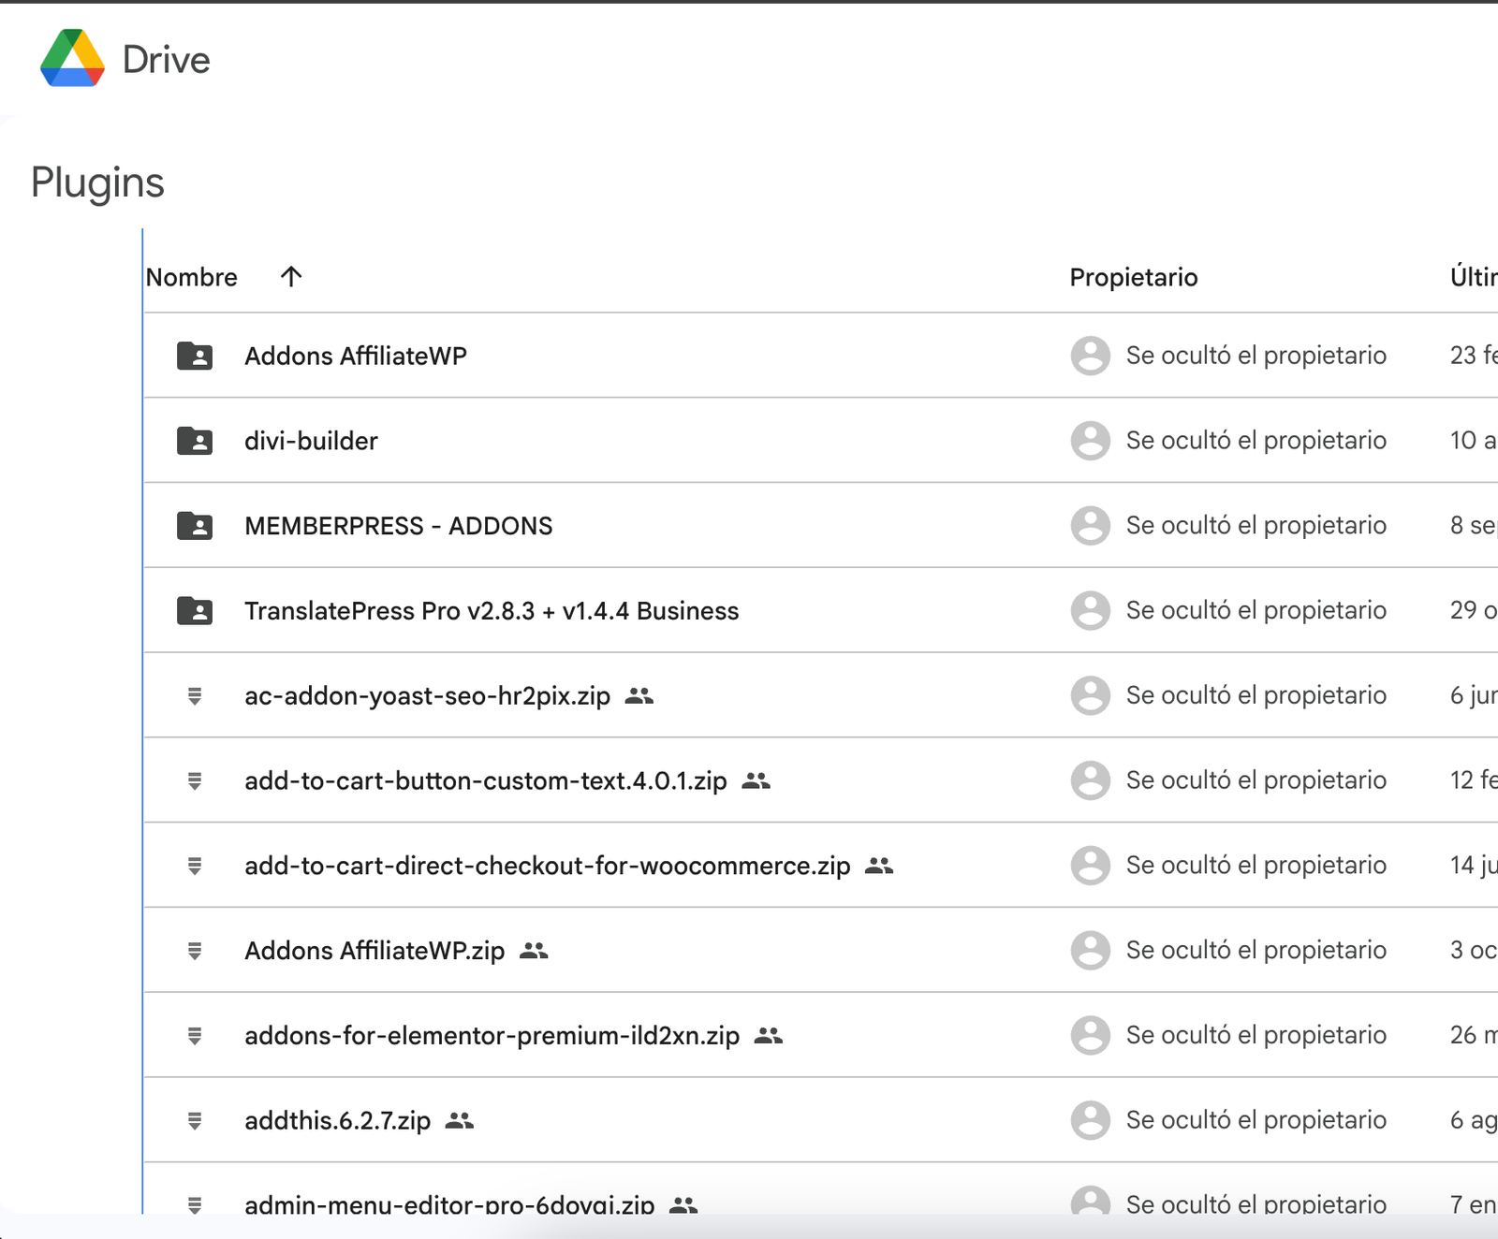Open the MEMBERPRESS - ADDONS folder icon

click(195, 526)
